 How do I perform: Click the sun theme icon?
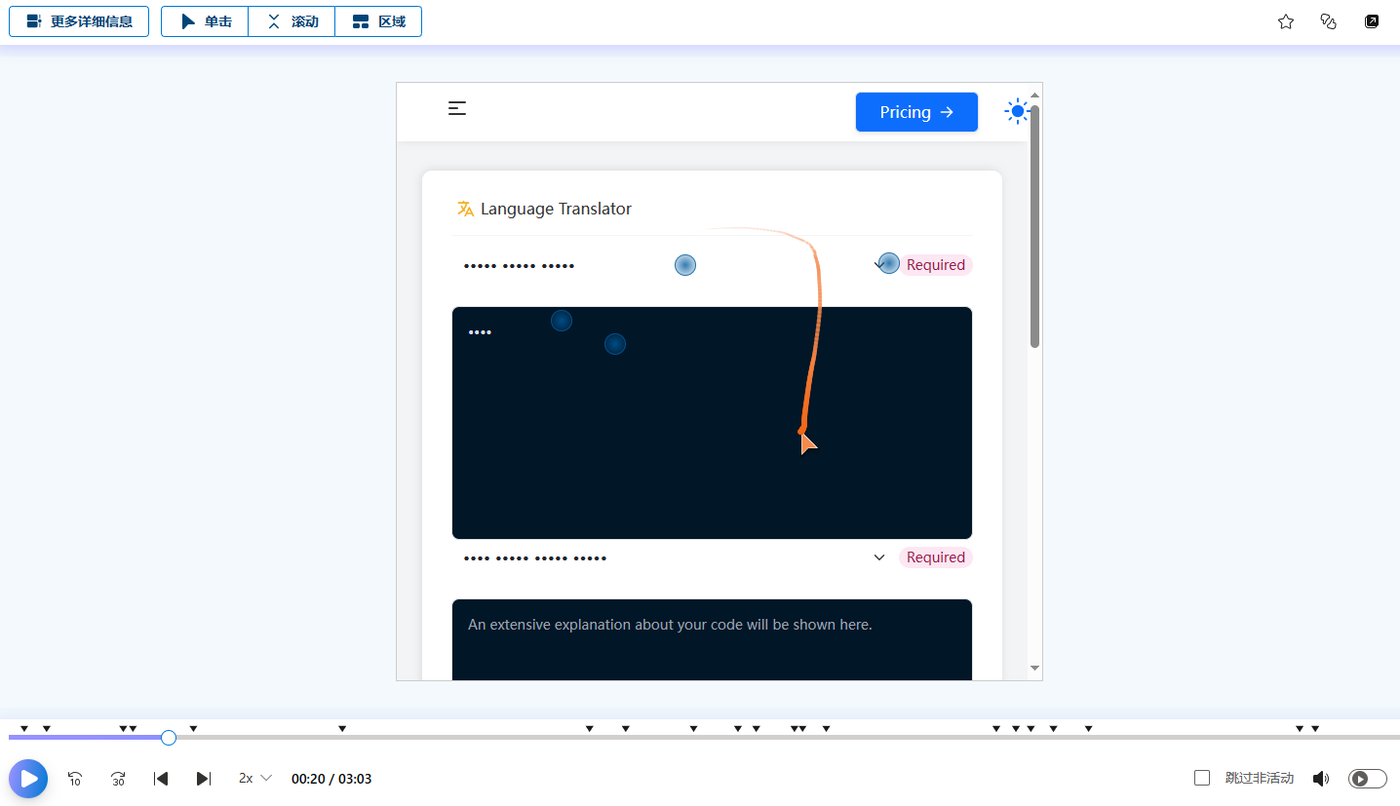[1018, 112]
